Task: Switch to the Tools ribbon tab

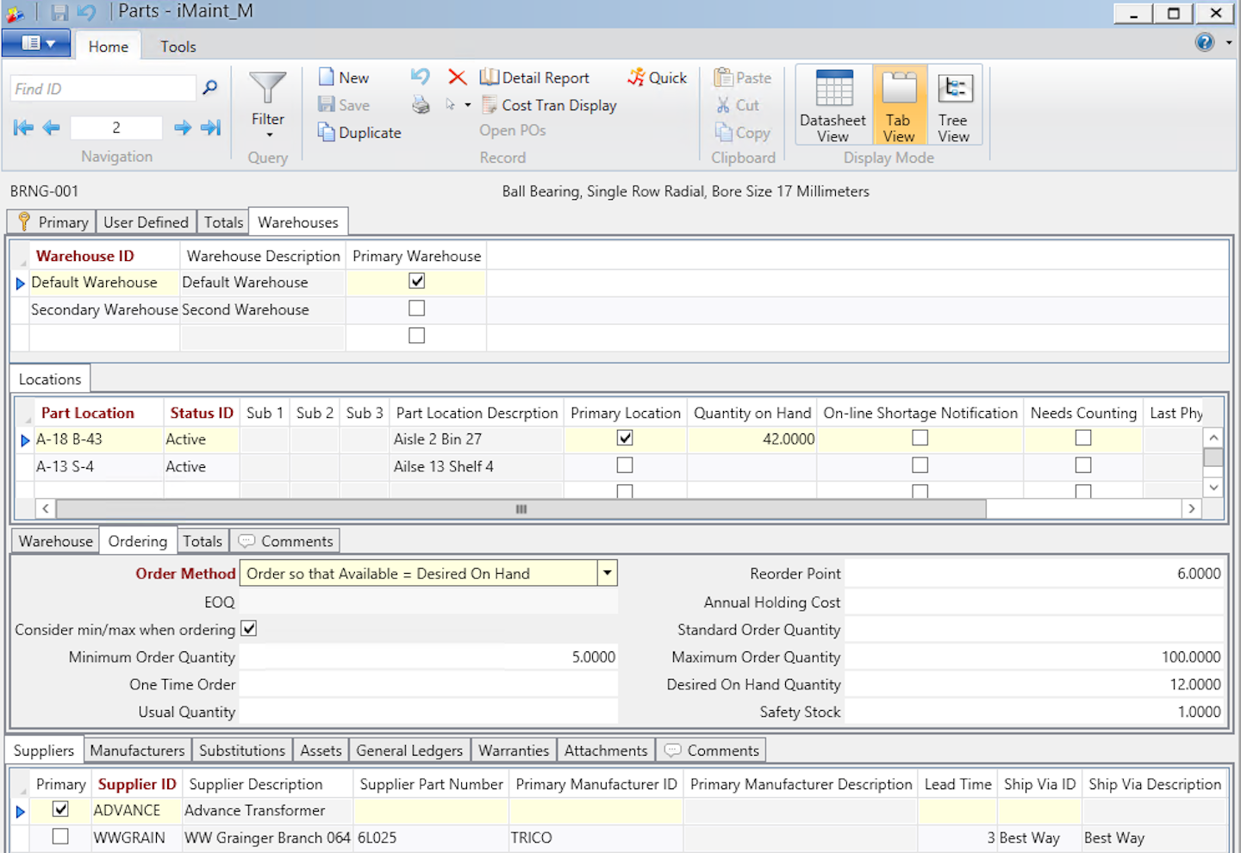Action: pyautogui.click(x=178, y=46)
